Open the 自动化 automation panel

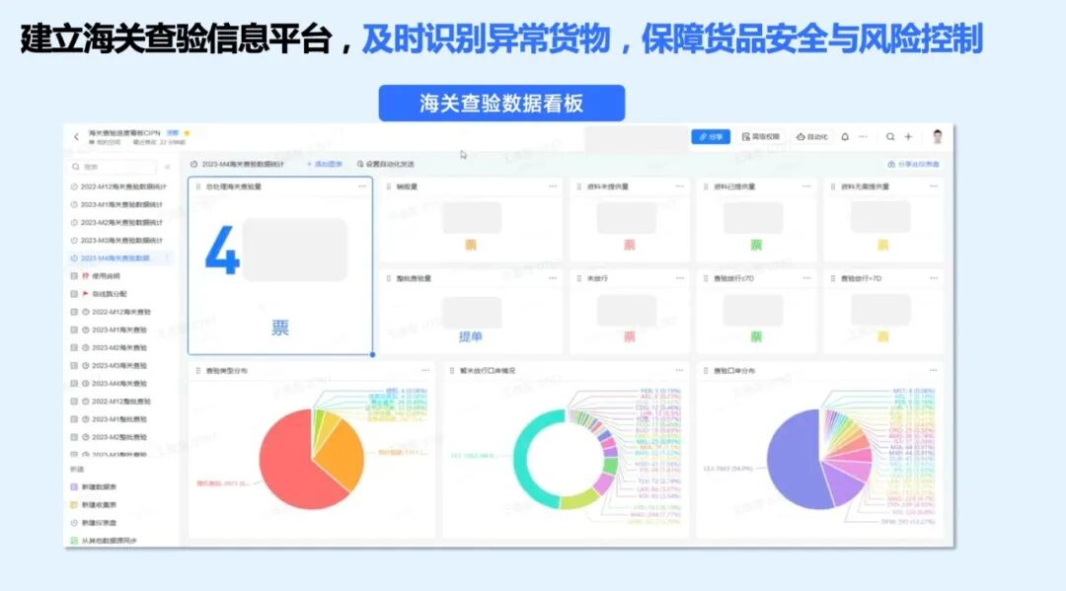click(813, 137)
